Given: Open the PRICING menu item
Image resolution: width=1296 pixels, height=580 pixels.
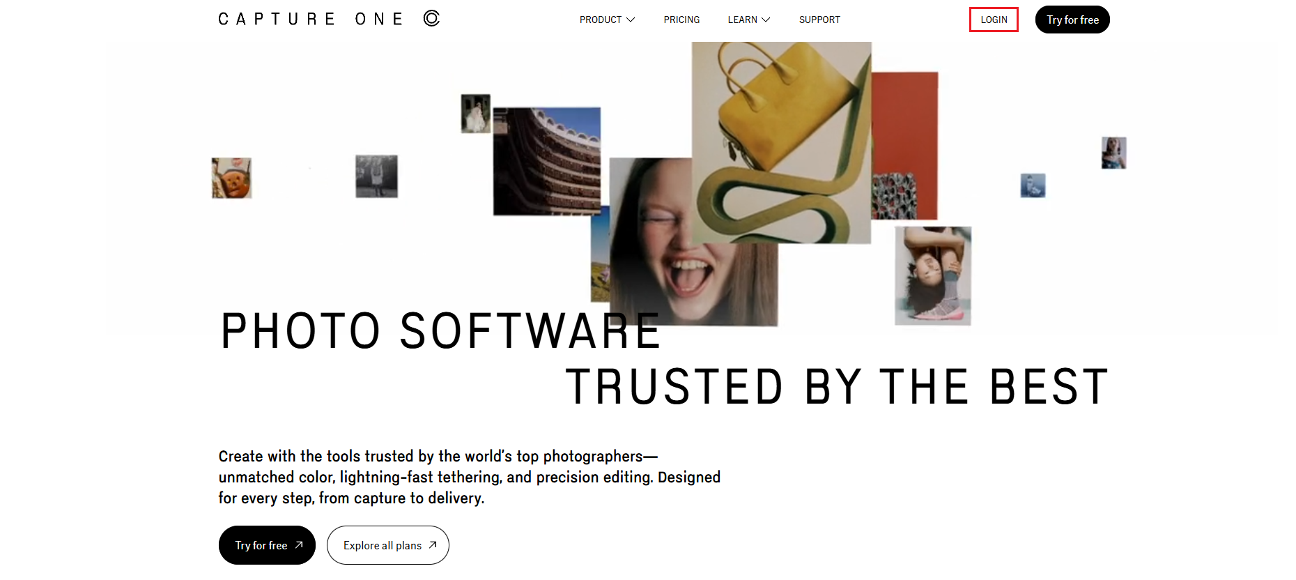Looking at the screenshot, I should (681, 20).
